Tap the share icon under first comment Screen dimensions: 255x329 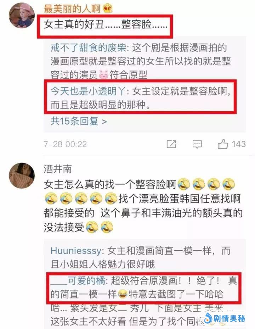pos(171,144)
